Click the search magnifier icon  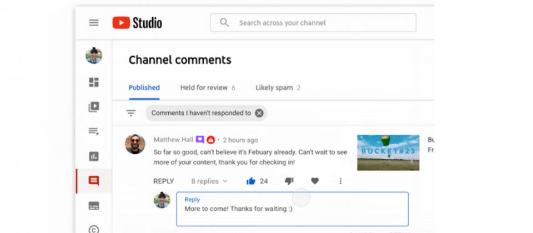pos(224,22)
